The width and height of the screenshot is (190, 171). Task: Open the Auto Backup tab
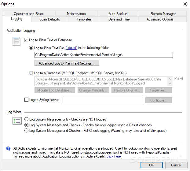(x=118, y=14)
